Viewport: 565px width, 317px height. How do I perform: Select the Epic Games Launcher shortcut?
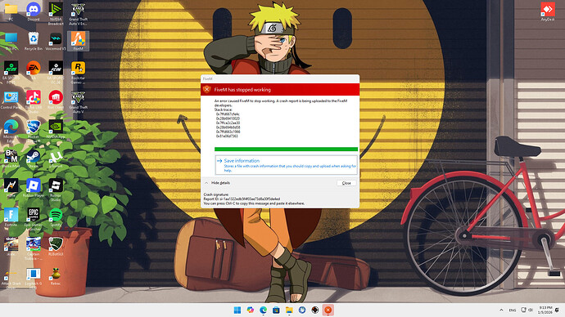click(x=34, y=219)
